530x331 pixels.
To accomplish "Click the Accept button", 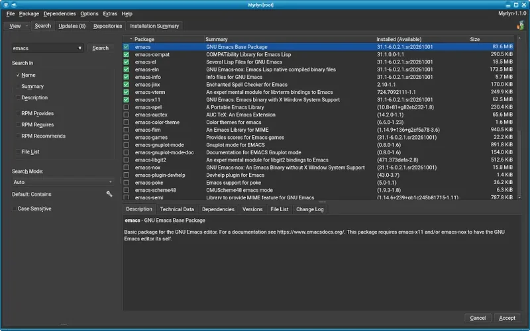I will (507, 318).
